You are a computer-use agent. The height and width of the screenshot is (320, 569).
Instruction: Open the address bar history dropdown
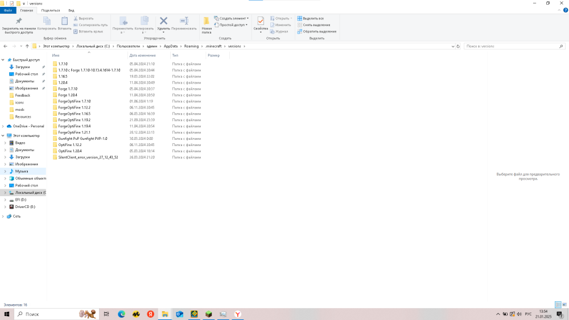(x=452, y=47)
